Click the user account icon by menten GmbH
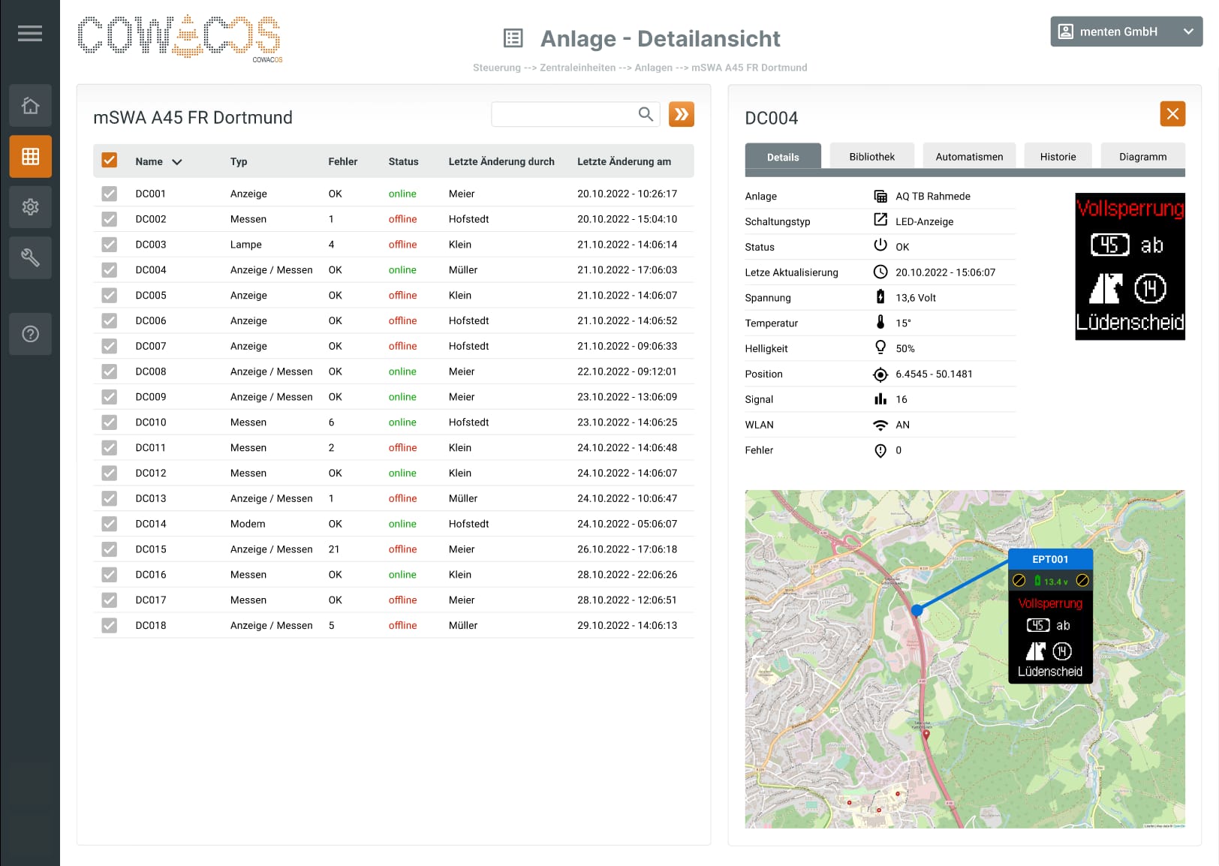Viewport: 1219px width, 866px height. click(x=1065, y=32)
